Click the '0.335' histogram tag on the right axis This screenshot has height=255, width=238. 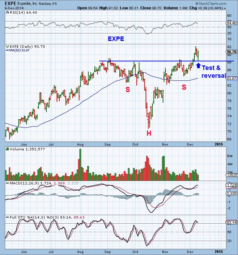click(x=232, y=194)
